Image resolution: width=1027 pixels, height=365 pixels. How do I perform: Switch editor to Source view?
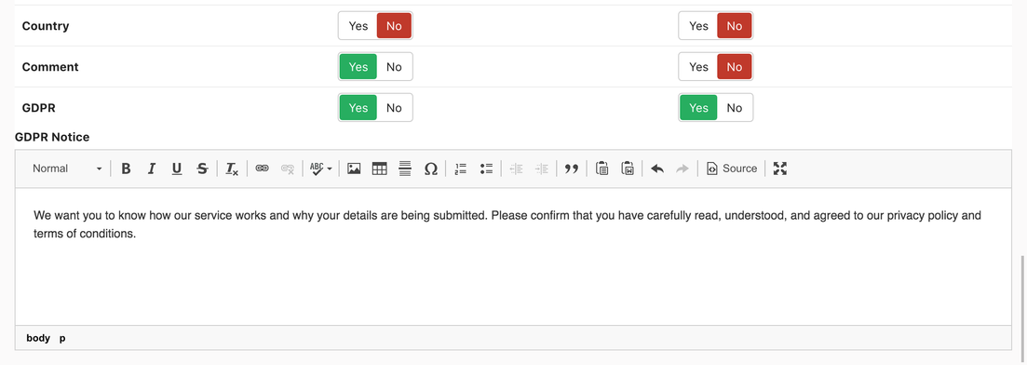tap(732, 169)
